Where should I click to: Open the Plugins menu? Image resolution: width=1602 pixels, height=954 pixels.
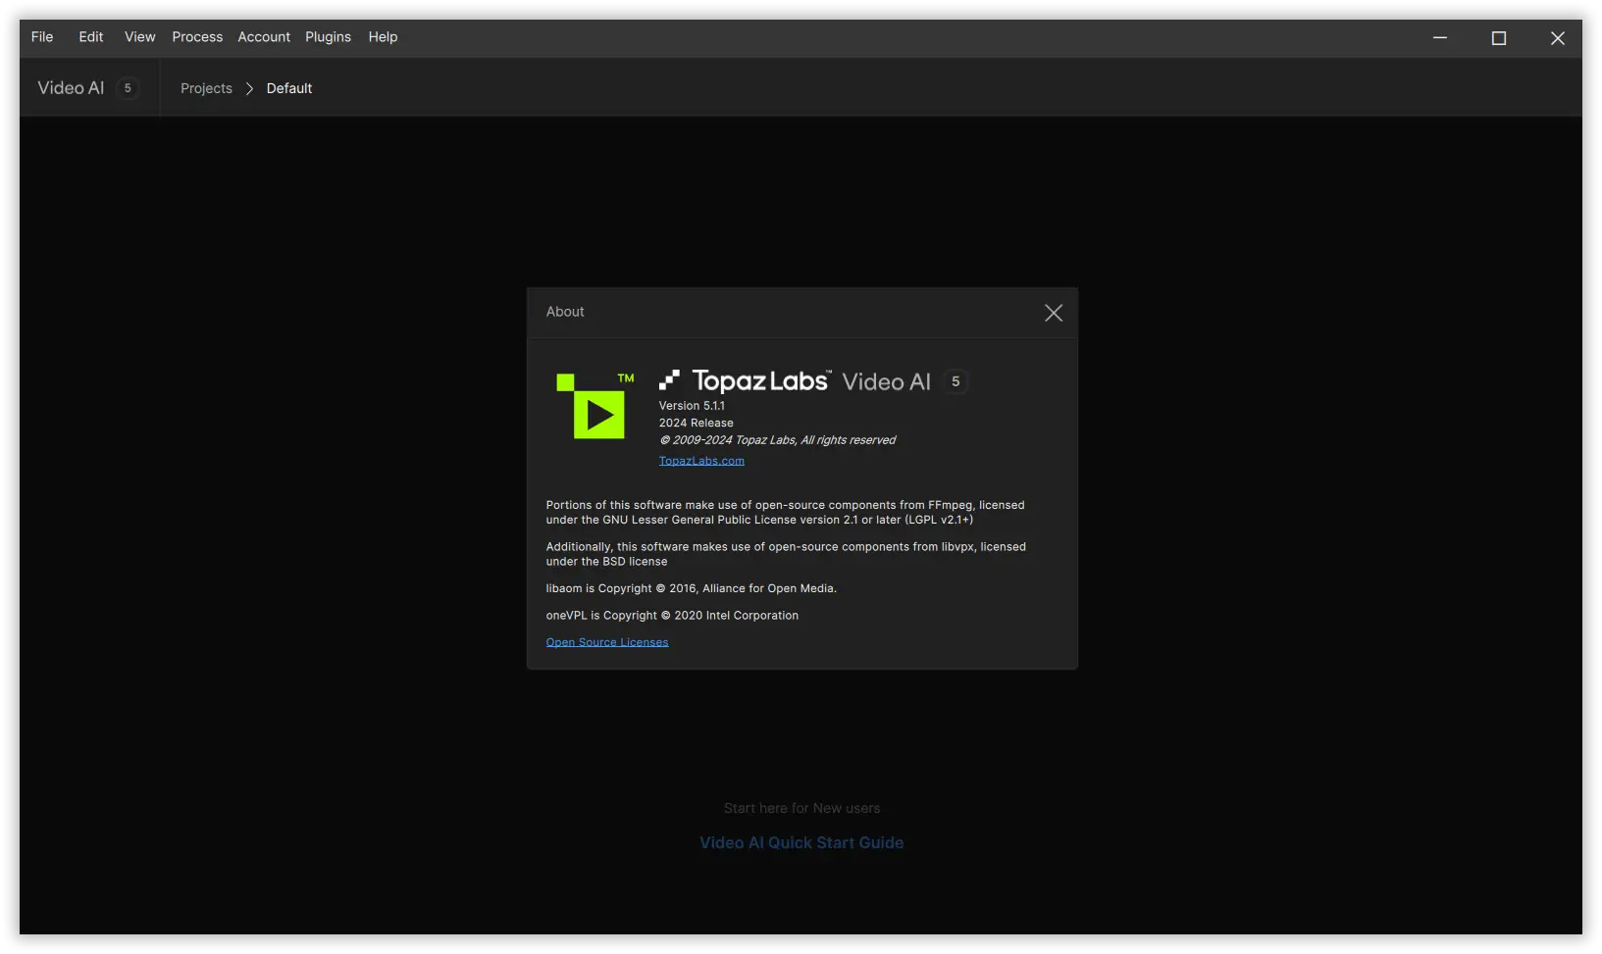(328, 37)
